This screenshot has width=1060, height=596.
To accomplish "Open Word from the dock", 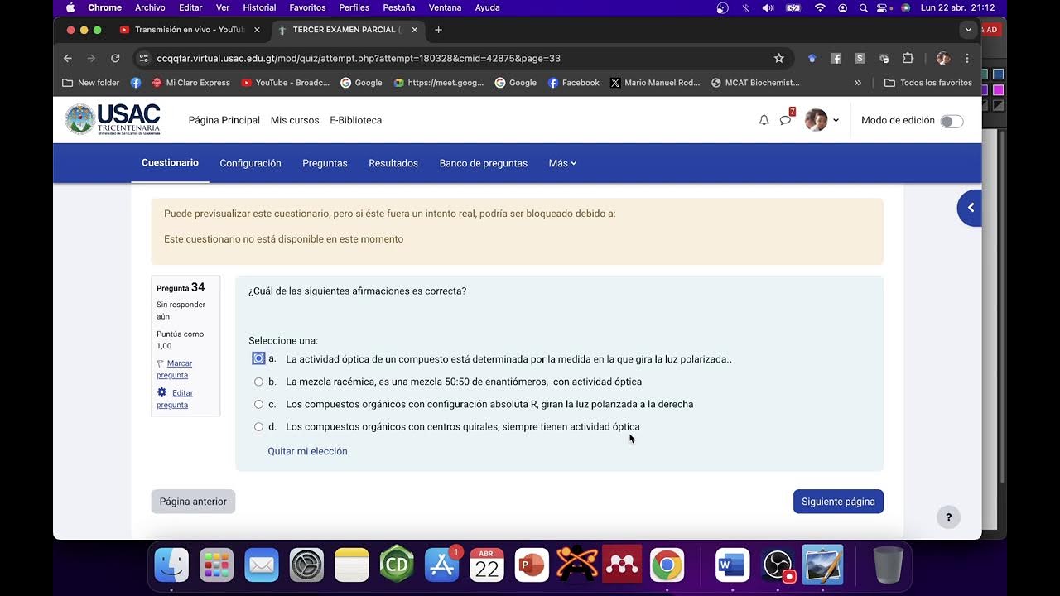I will (x=732, y=565).
